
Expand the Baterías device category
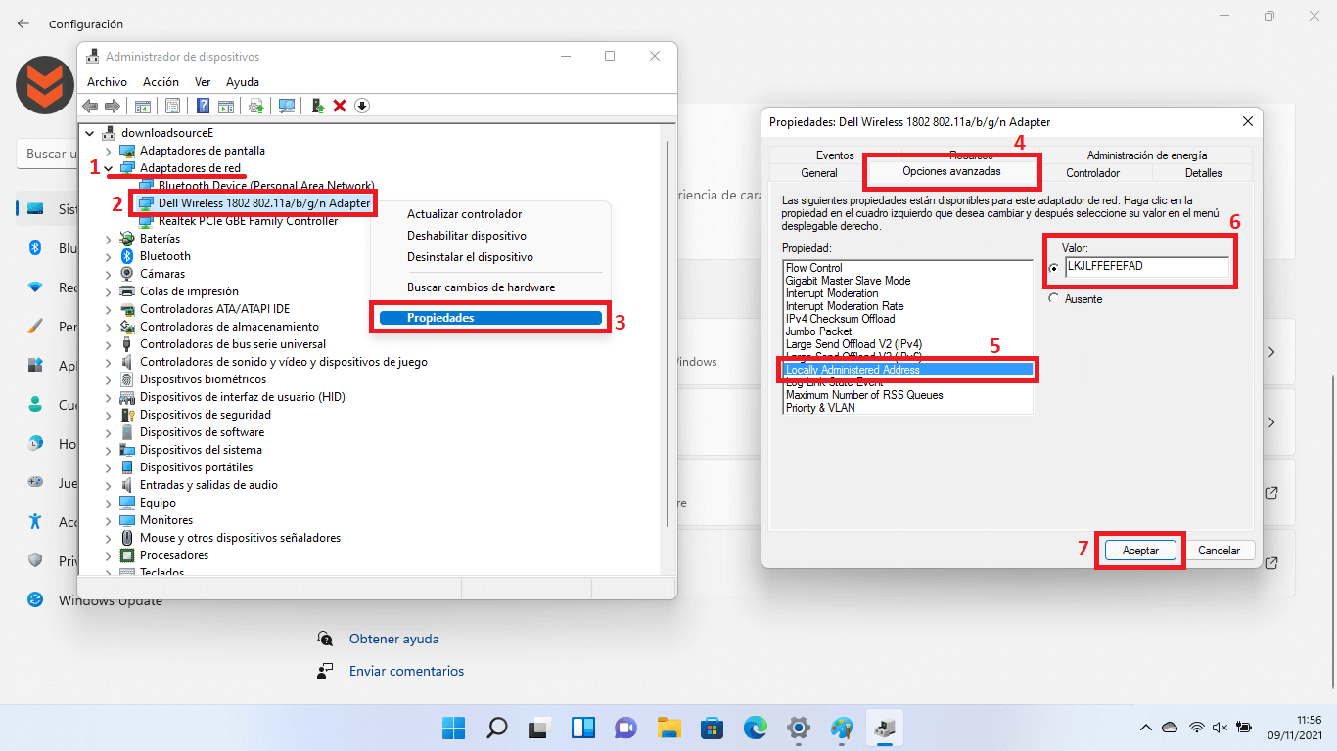[109, 239]
